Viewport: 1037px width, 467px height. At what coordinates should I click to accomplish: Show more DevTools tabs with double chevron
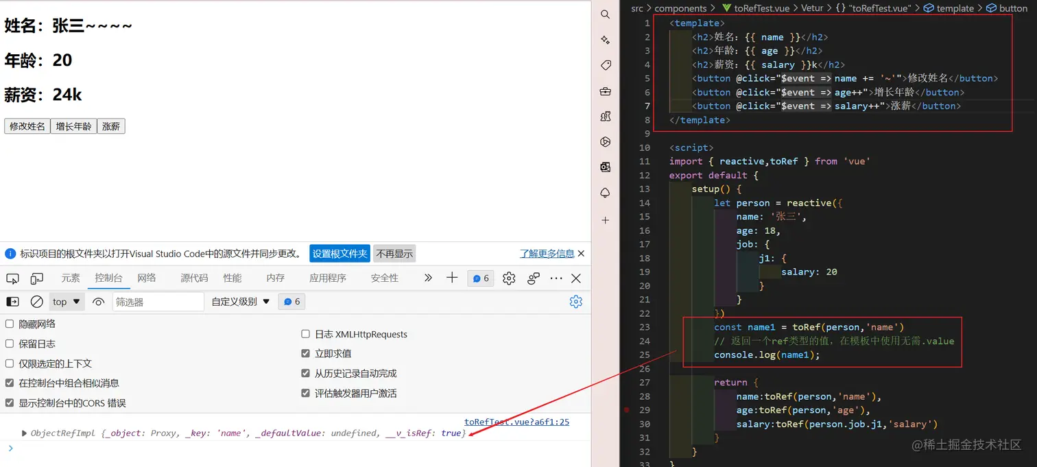428,278
